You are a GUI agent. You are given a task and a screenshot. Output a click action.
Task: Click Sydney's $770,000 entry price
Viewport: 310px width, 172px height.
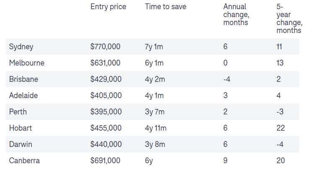(x=105, y=46)
